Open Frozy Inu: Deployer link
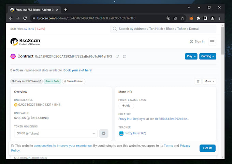Image resolution: width=232 pixels, height=164 pixels. tap(132, 119)
